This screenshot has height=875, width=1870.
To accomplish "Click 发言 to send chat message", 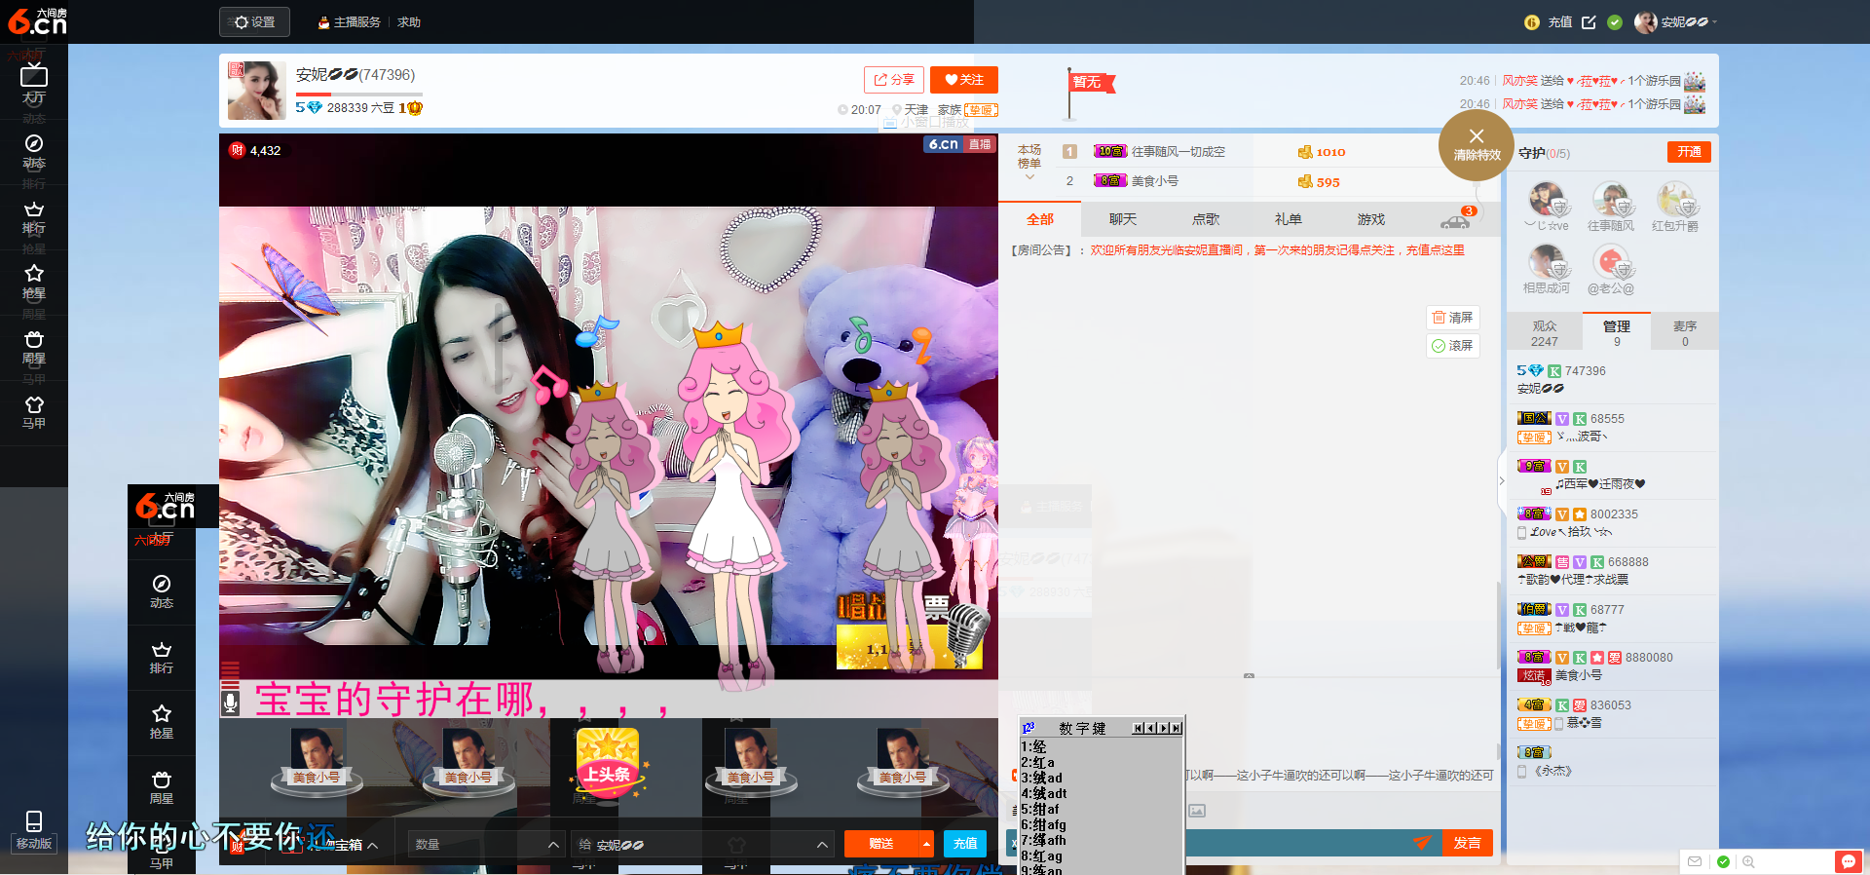I will [1467, 844].
